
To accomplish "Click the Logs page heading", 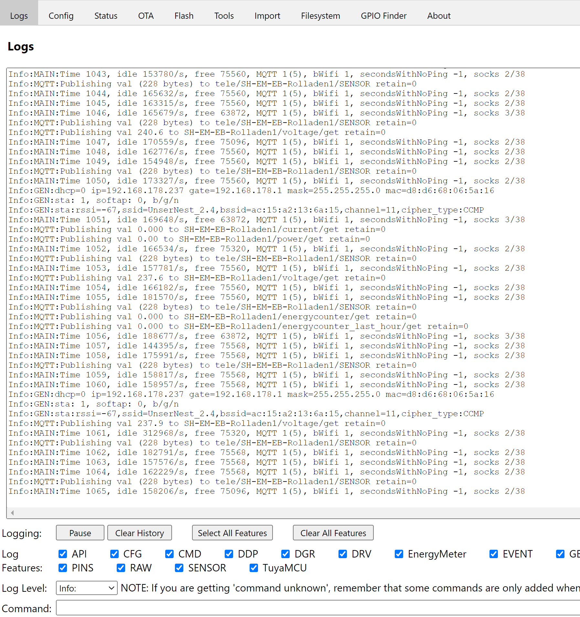I will [x=21, y=46].
